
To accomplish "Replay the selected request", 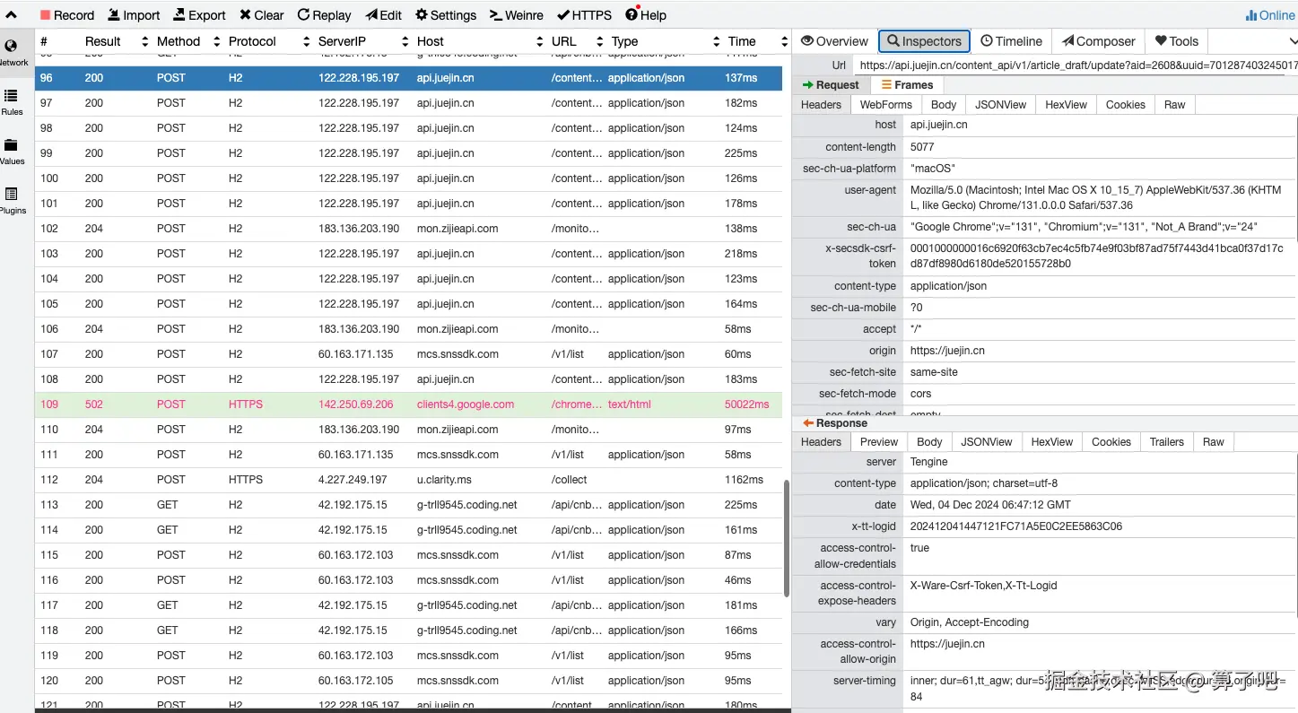I will 324,15.
